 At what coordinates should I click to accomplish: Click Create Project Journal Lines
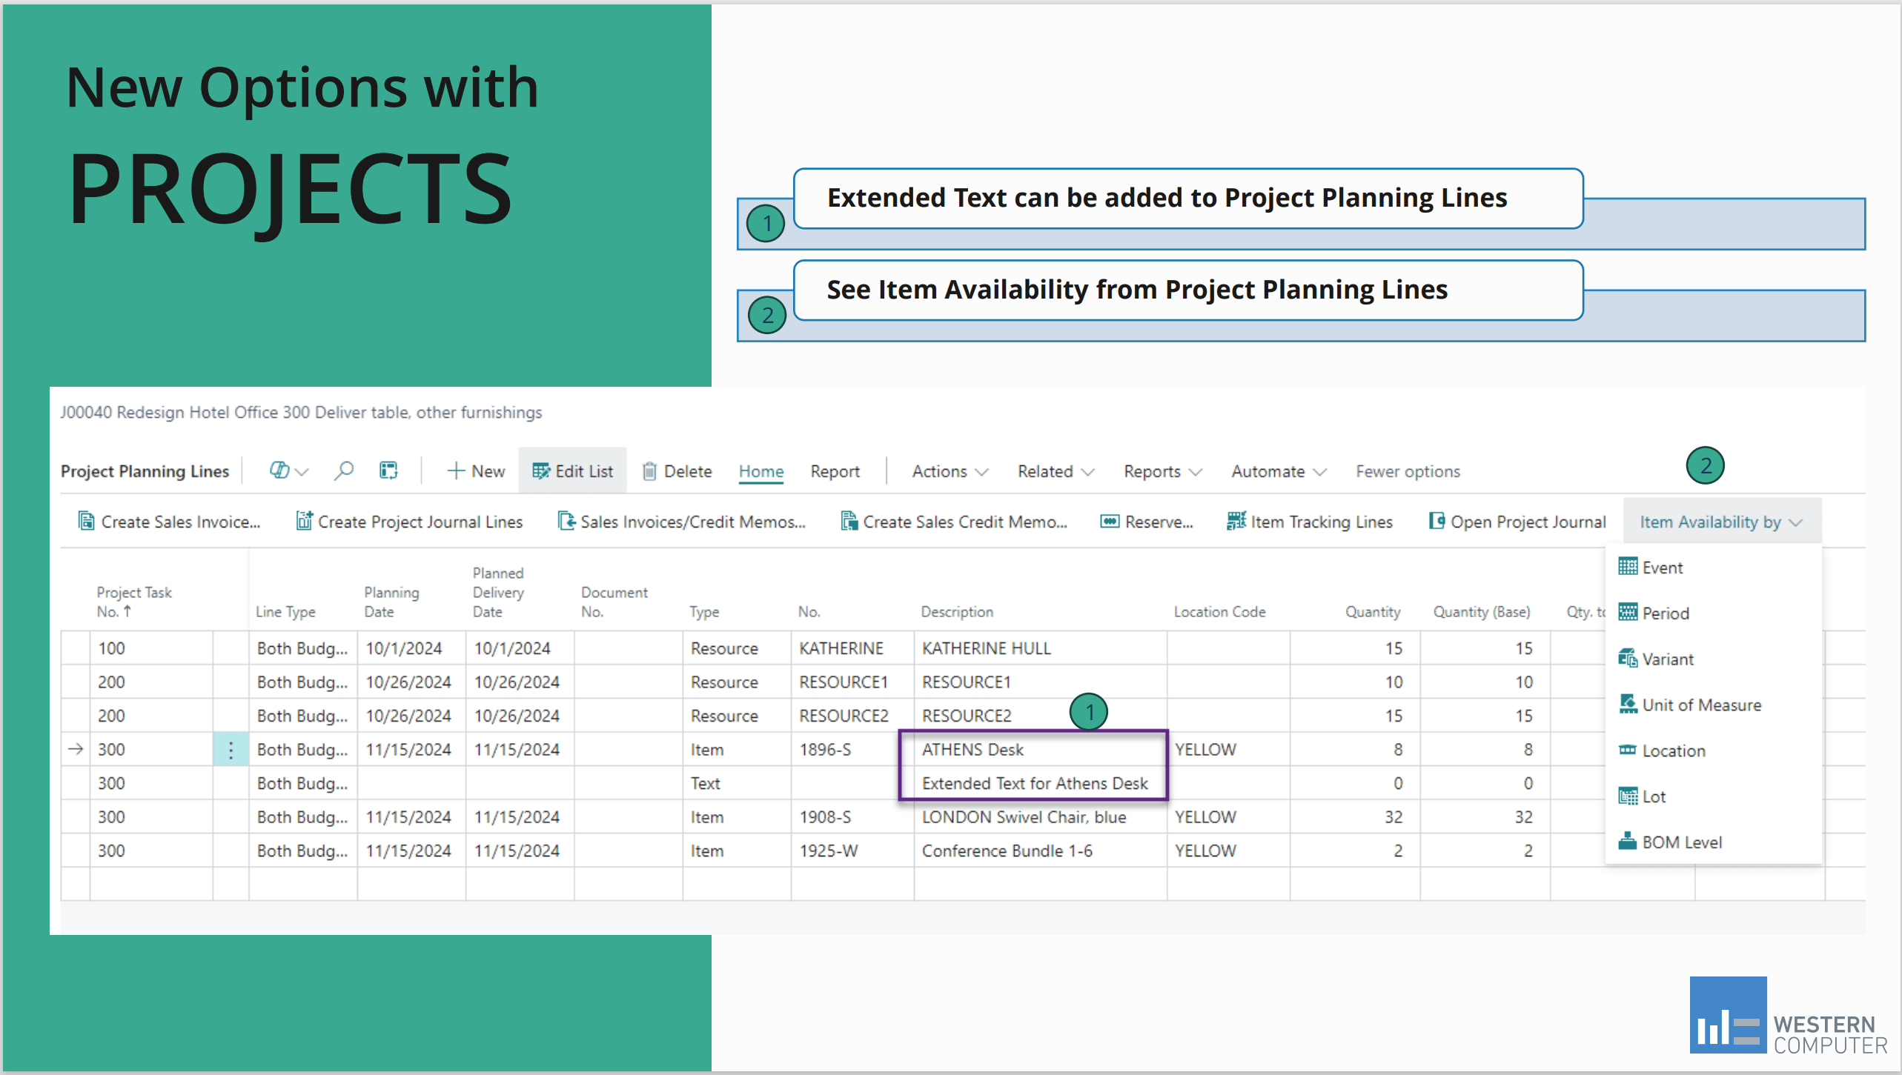click(x=409, y=522)
